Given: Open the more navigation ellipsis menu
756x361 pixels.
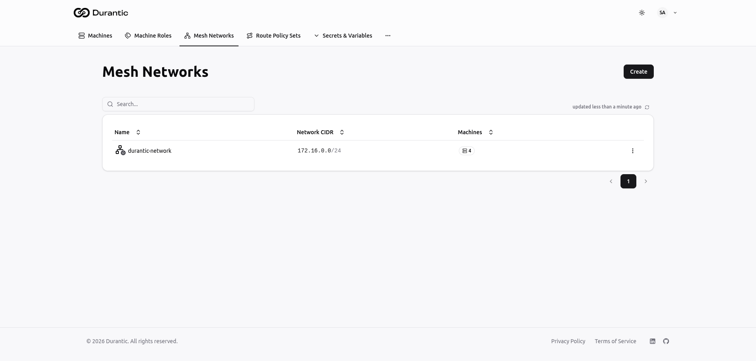Looking at the screenshot, I should 388,36.
